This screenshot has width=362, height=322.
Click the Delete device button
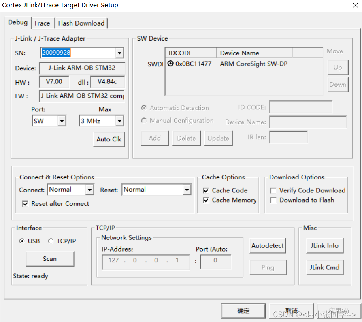point(186,139)
